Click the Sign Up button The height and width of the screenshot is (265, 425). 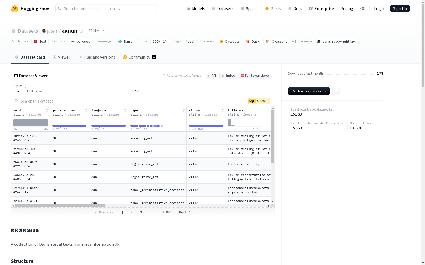click(x=400, y=8)
